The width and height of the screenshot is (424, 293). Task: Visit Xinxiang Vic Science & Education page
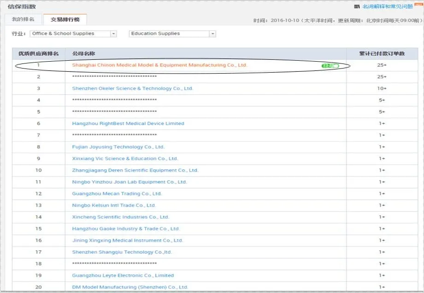(124, 159)
